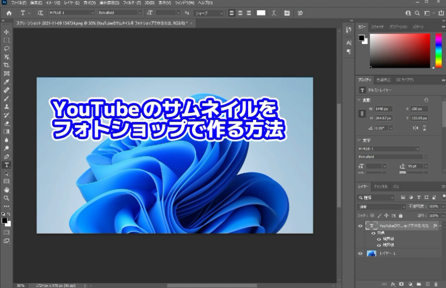Switch to the チャンネル tab
The image size is (446, 288).
(x=381, y=187)
